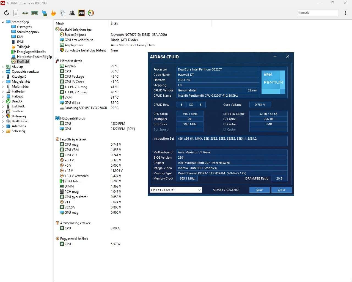The width and height of the screenshot is (352, 282).
Task: Open the IPMI tree item
Action: click(x=20, y=42)
